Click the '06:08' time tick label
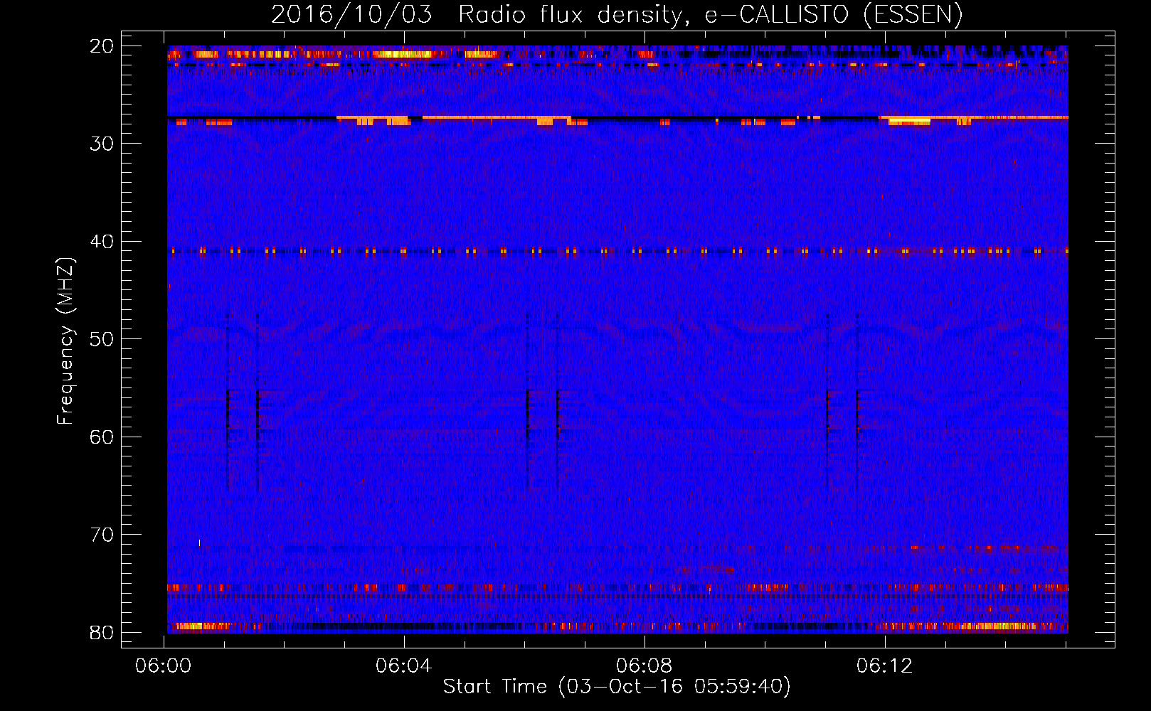This screenshot has height=711, width=1151. [x=645, y=665]
